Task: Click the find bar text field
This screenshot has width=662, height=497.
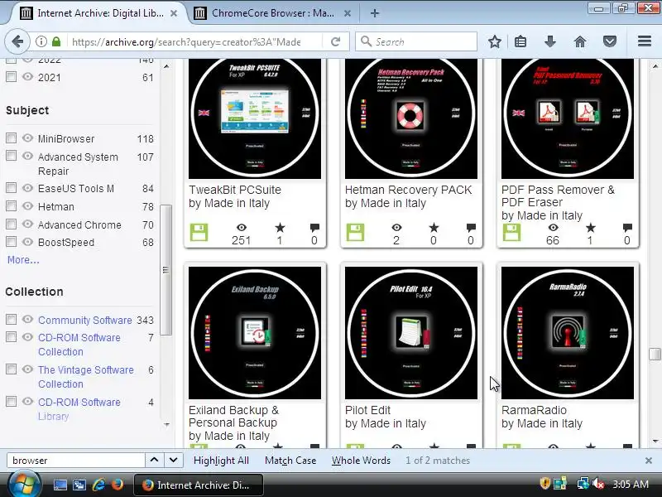Action: 76,461
